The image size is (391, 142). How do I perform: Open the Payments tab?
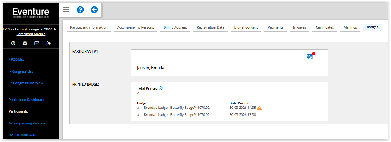tap(276, 27)
